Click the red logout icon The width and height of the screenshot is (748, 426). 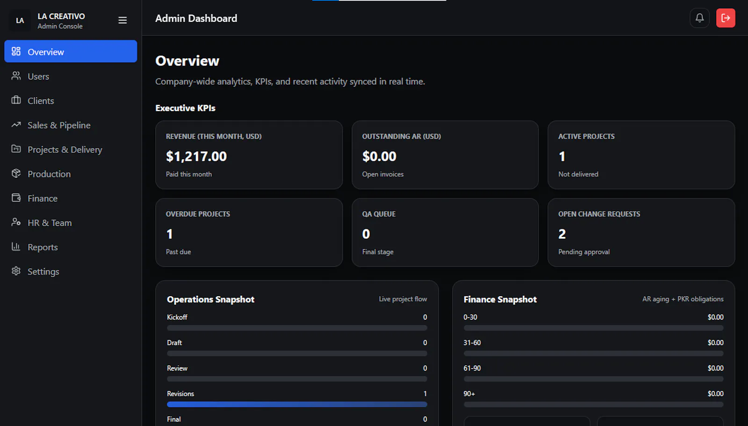[726, 18]
